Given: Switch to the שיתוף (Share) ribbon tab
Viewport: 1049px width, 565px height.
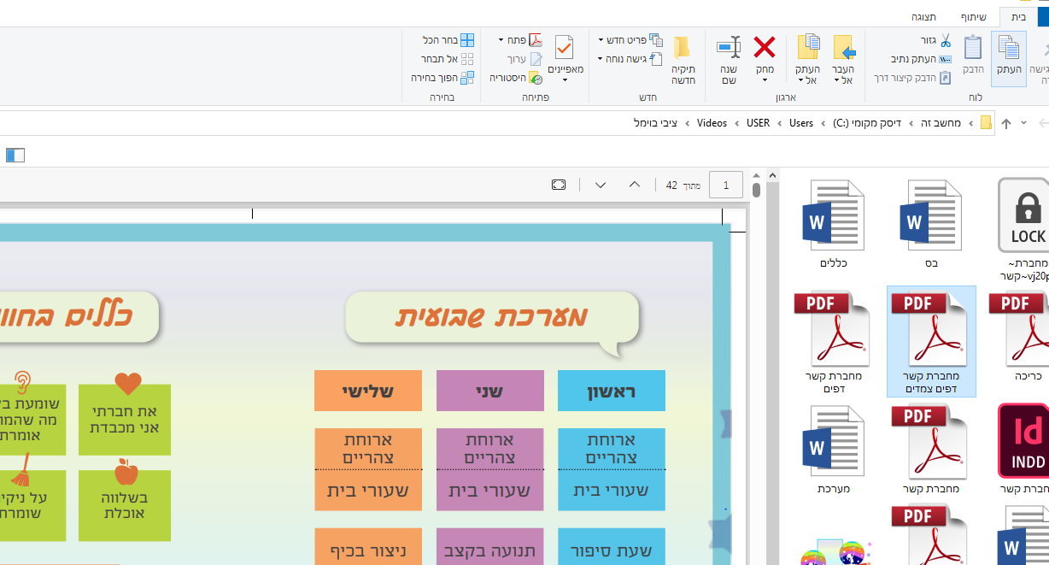Looking at the screenshot, I should [973, 16].
